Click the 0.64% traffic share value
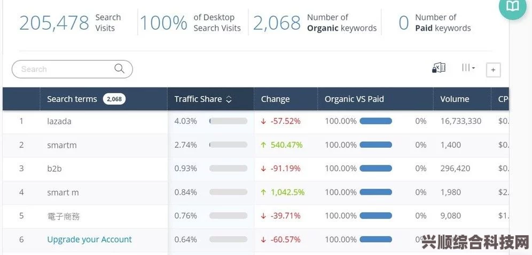The height and width of the screenshot is (255, 532). coord(185,240)
